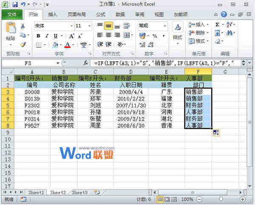
Task: Center text horizontally
Action: pyautogui.click(x=108, y=35)
